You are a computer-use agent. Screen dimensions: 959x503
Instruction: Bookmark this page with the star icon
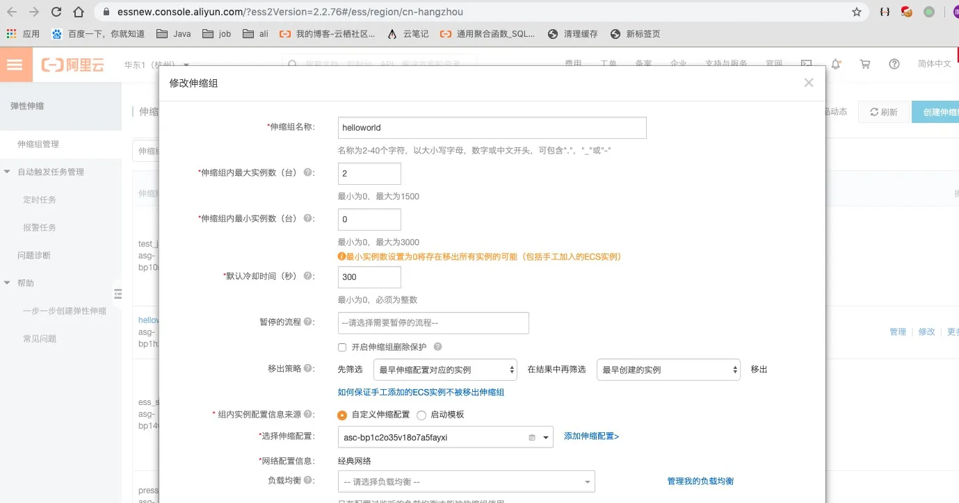pos(857,12)
